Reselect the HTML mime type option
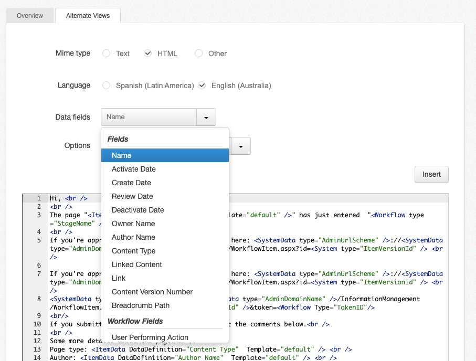476x361 pixels. pos(149,53)
